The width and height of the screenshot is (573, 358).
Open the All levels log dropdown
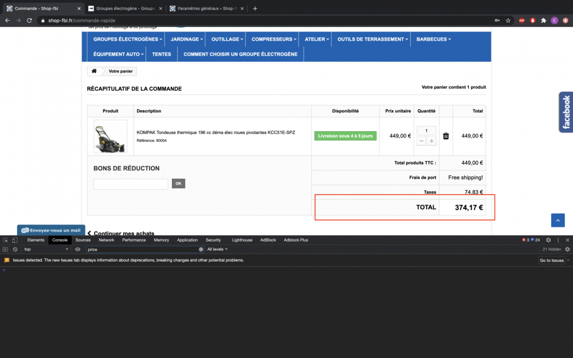tap(217, 250)
